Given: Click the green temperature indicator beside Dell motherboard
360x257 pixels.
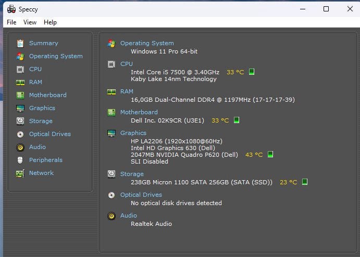Looking at the screenshot, I should (237, 120).
